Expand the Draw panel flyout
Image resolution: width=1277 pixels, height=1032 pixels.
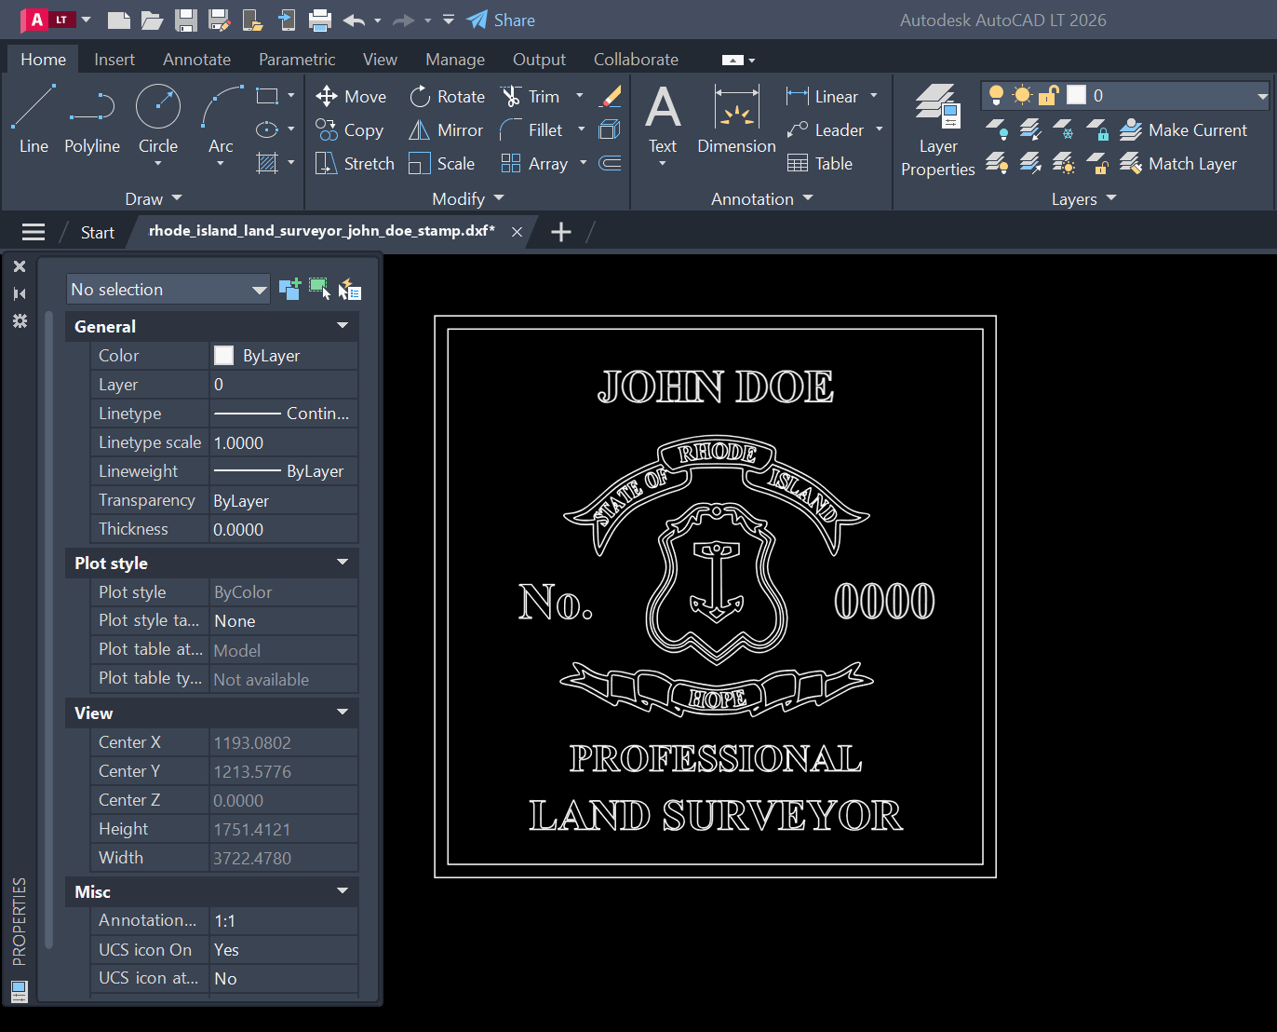click(x=154, y=198)
